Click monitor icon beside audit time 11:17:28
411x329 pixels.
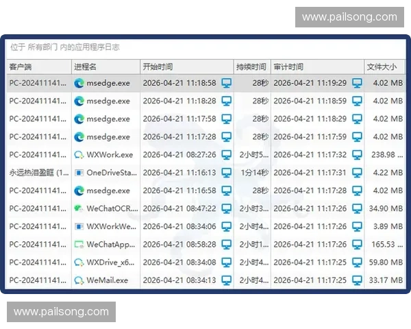tap(357, 191)
